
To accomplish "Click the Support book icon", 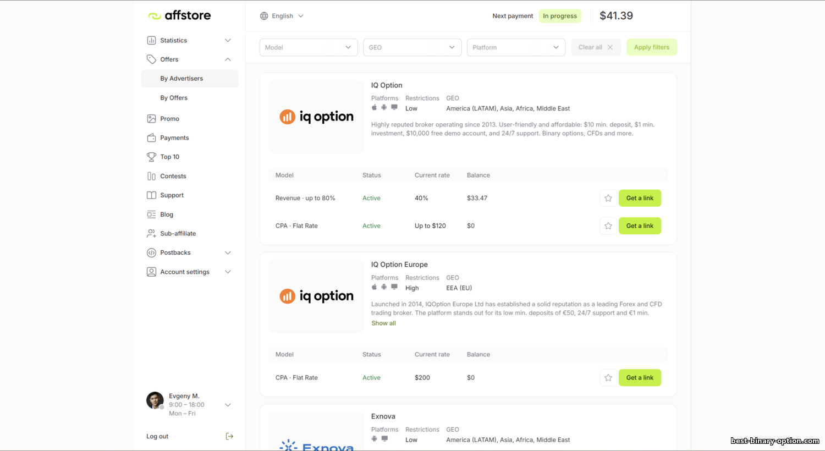I will 151,195.
